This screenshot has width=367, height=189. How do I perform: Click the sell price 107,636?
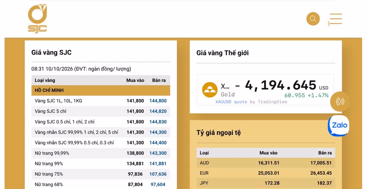tap(158, 174)
